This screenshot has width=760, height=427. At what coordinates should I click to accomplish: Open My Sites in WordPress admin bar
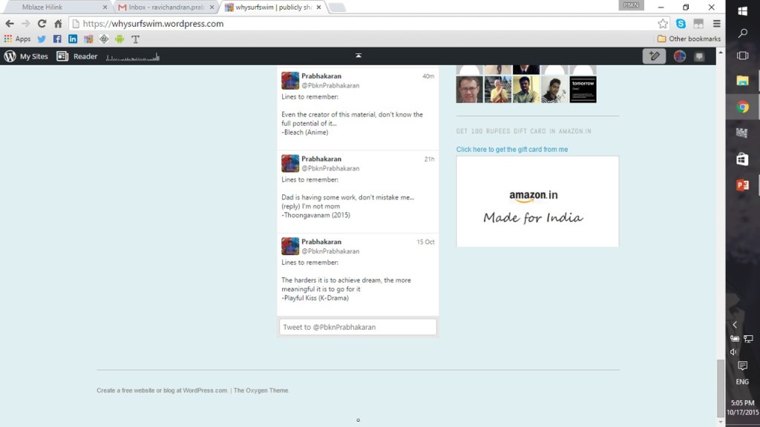26,56
